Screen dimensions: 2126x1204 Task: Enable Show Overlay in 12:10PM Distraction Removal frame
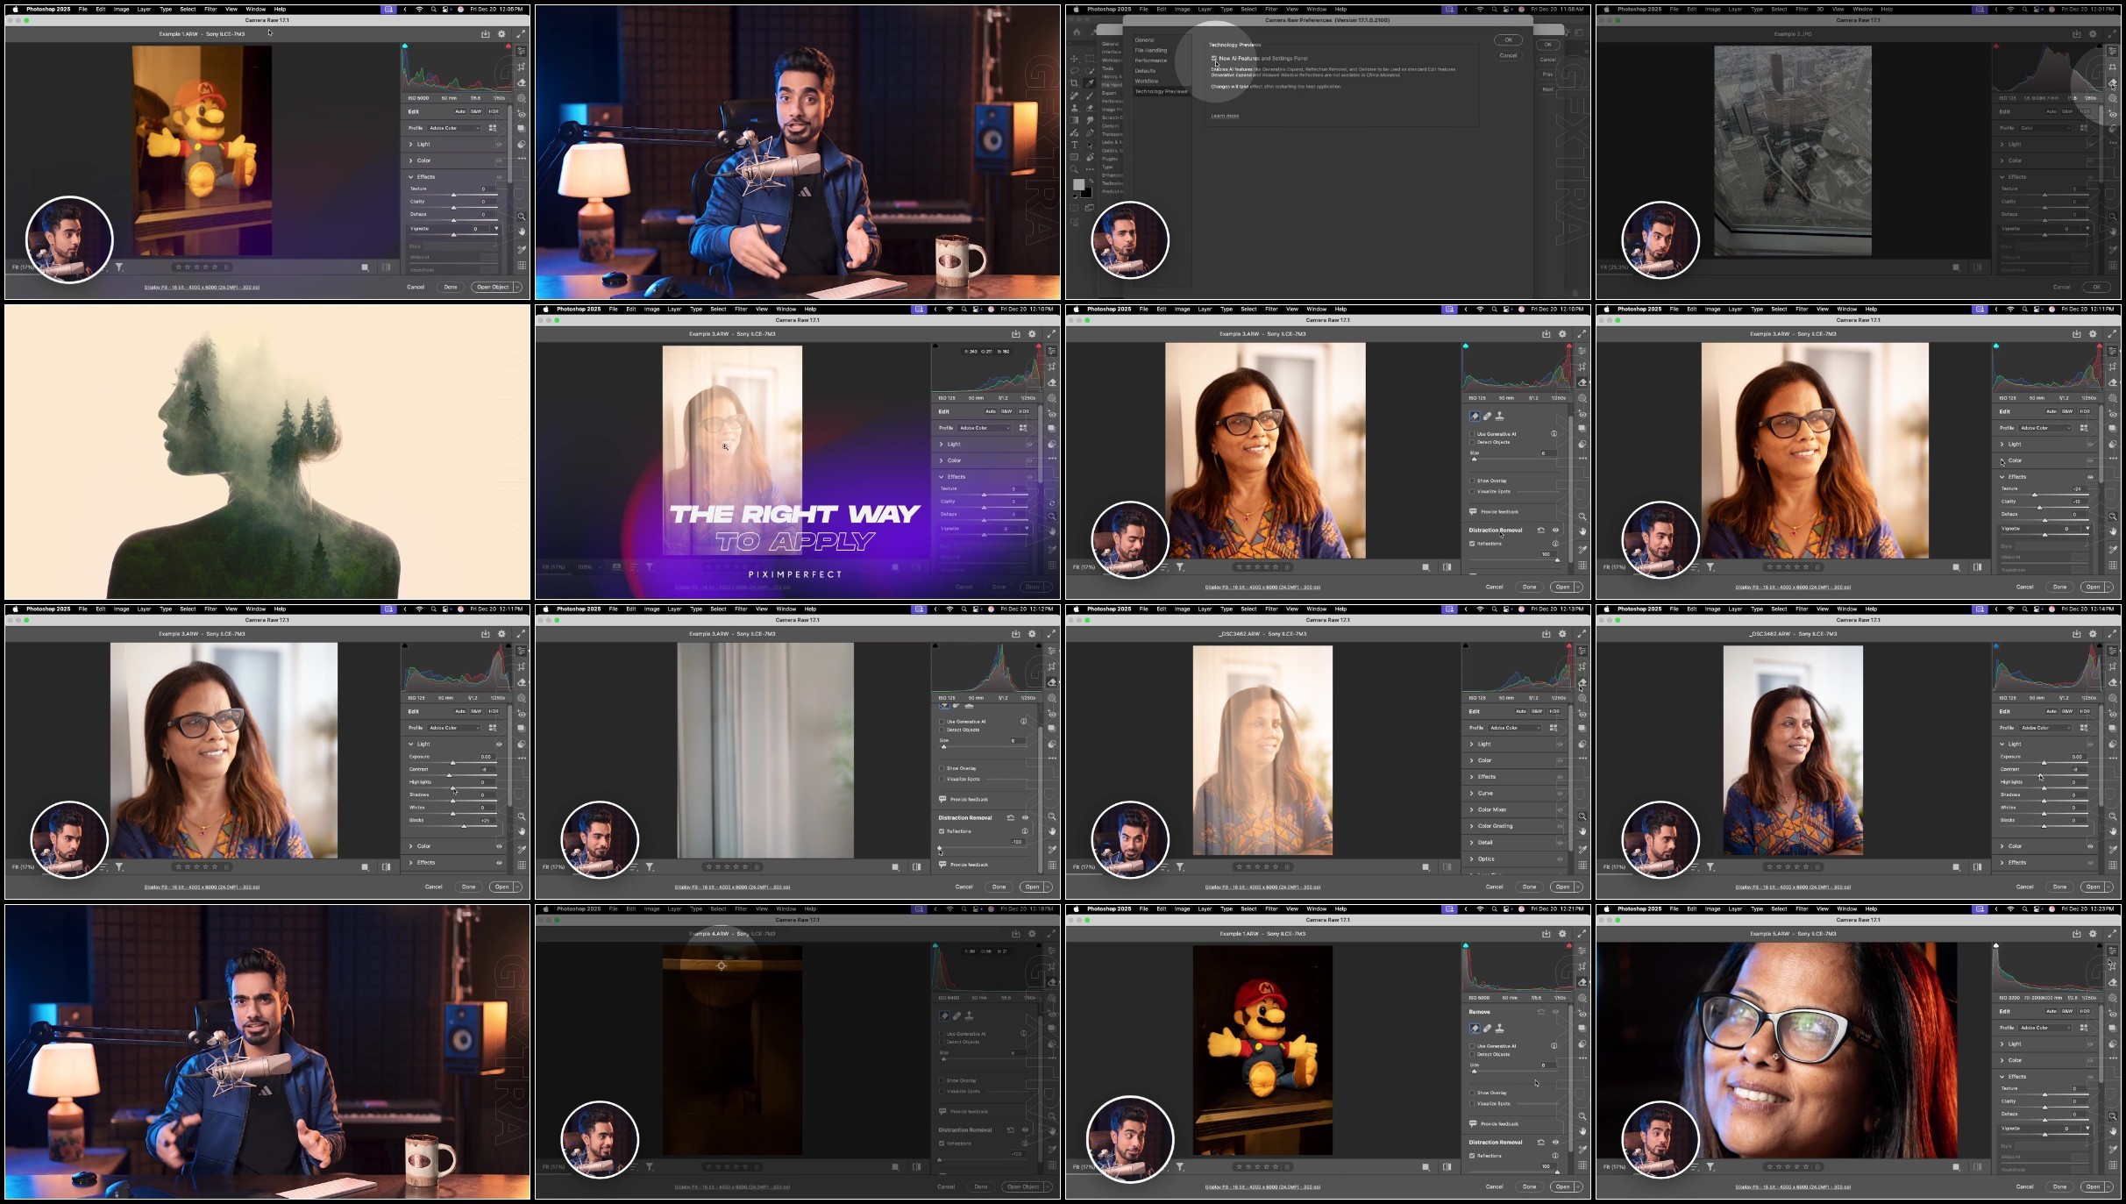coord(1472,481)
